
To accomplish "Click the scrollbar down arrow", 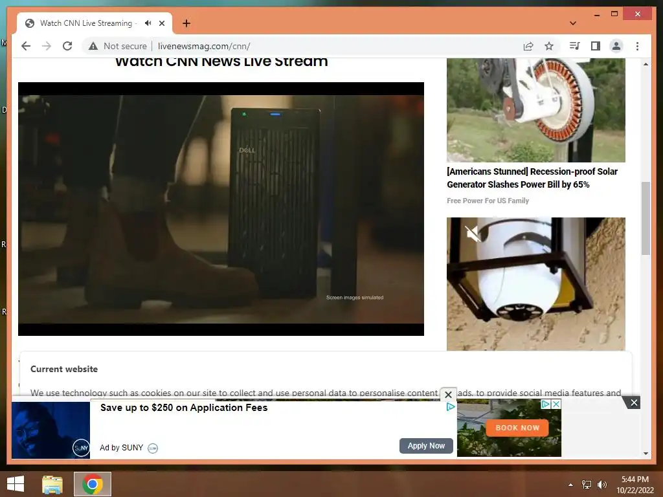I will pos(646,454).
